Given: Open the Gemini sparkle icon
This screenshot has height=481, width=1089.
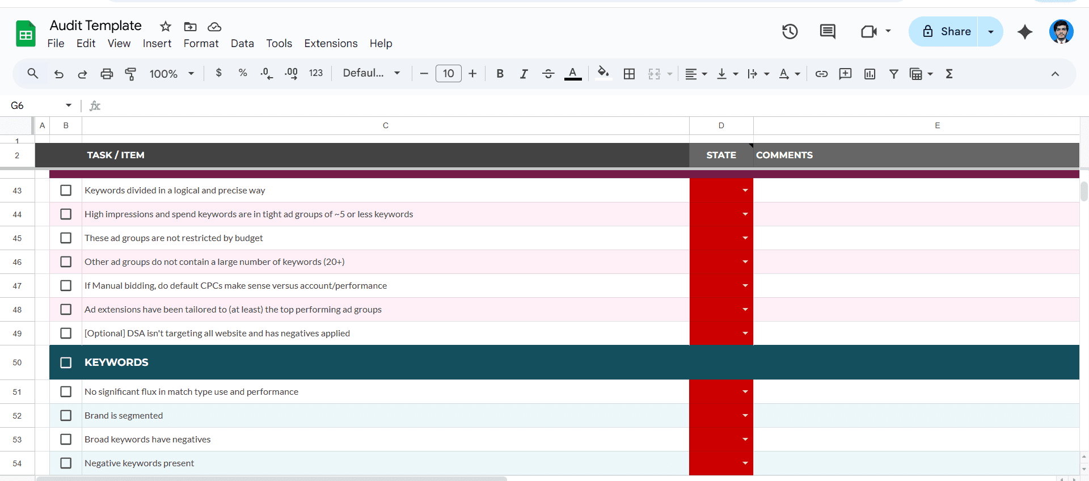Looking at the screenshot, I should [x=1025, y=32].
